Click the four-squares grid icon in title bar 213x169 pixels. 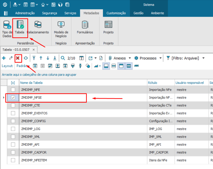pos(53,5)
